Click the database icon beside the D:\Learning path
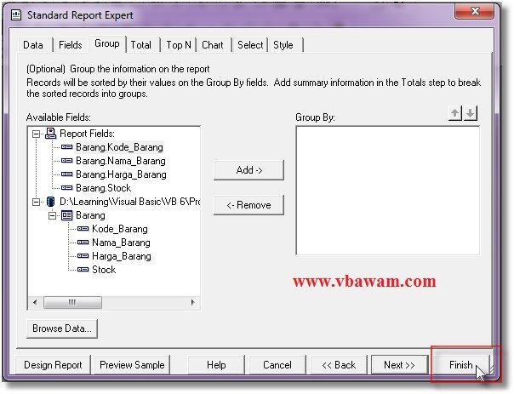Screen dimensions: 514x394 click(50, 202)
